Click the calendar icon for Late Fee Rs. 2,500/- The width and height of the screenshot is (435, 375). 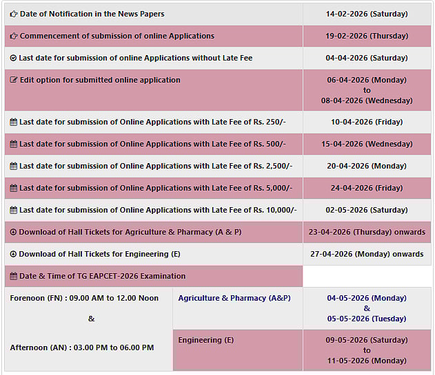coord(13,167)
